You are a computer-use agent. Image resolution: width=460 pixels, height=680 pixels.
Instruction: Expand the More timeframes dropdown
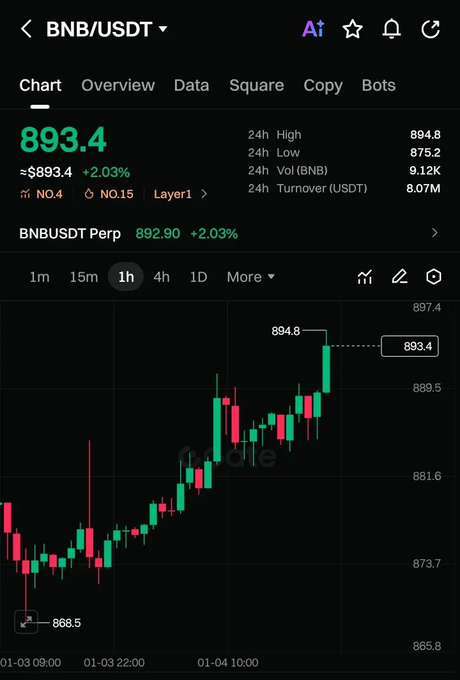250,277
